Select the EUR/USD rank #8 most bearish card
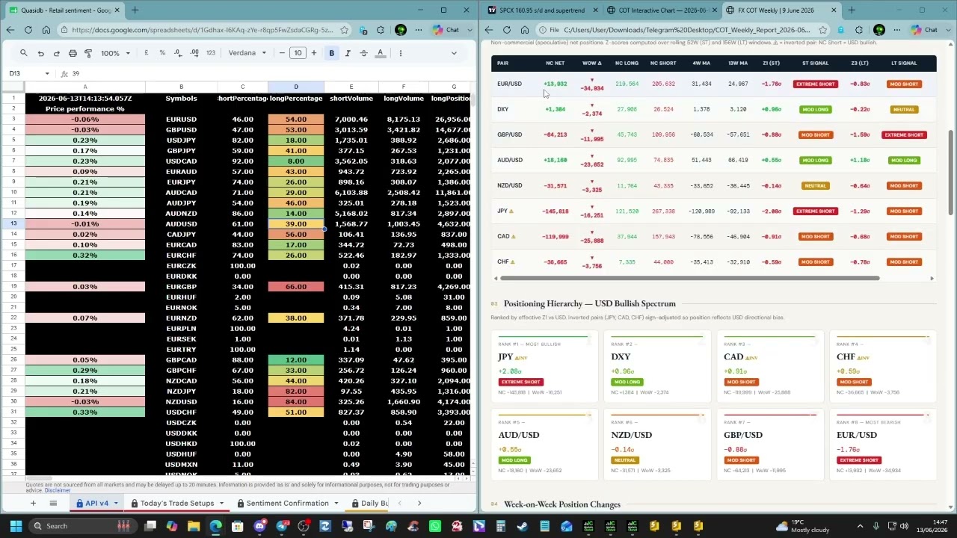 point(882,446)
